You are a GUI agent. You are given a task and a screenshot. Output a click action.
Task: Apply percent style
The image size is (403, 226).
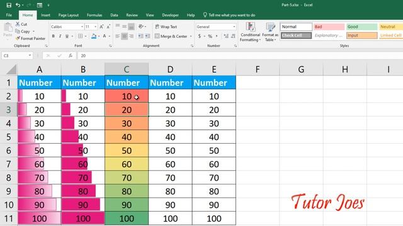(x=210, y=36)
